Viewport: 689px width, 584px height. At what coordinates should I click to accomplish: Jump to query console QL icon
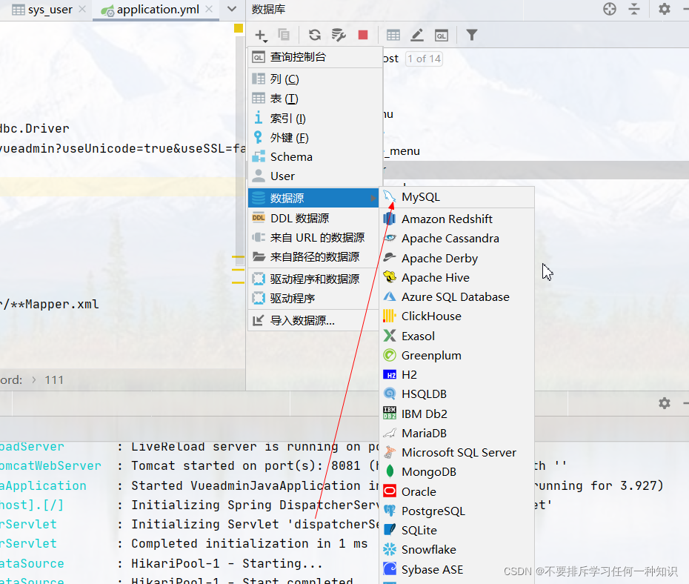pyautogui.click(x=441, y=35)
